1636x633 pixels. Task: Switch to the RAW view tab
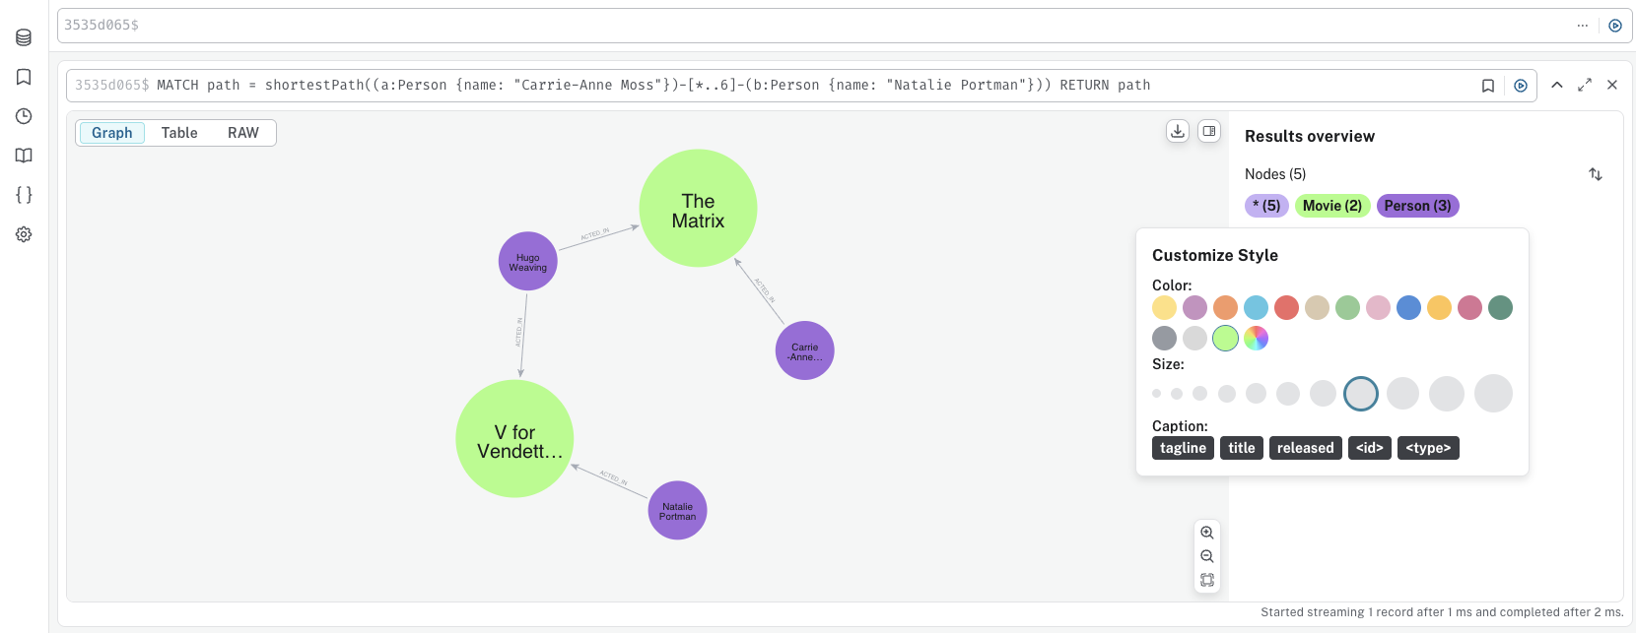(x=243, y=133)
